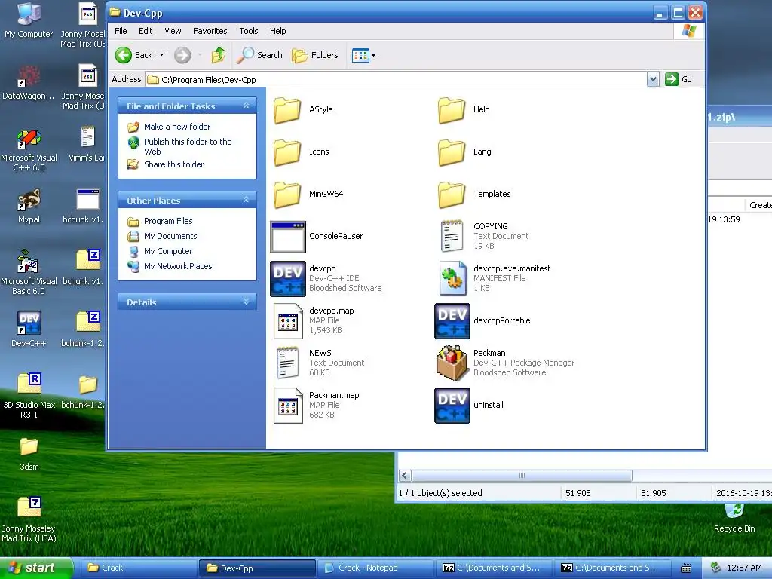Select the Microsoft Visual C++ 6.0 shortcut
Image resolution: width=772 pixels, height=579 pixels.
[29, 151]
